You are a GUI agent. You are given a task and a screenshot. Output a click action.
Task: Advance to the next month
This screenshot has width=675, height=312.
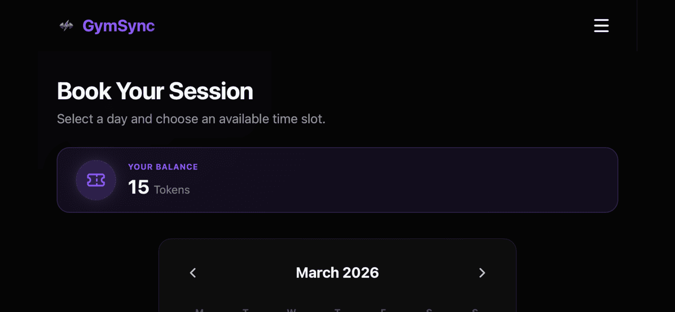(482, 273)
